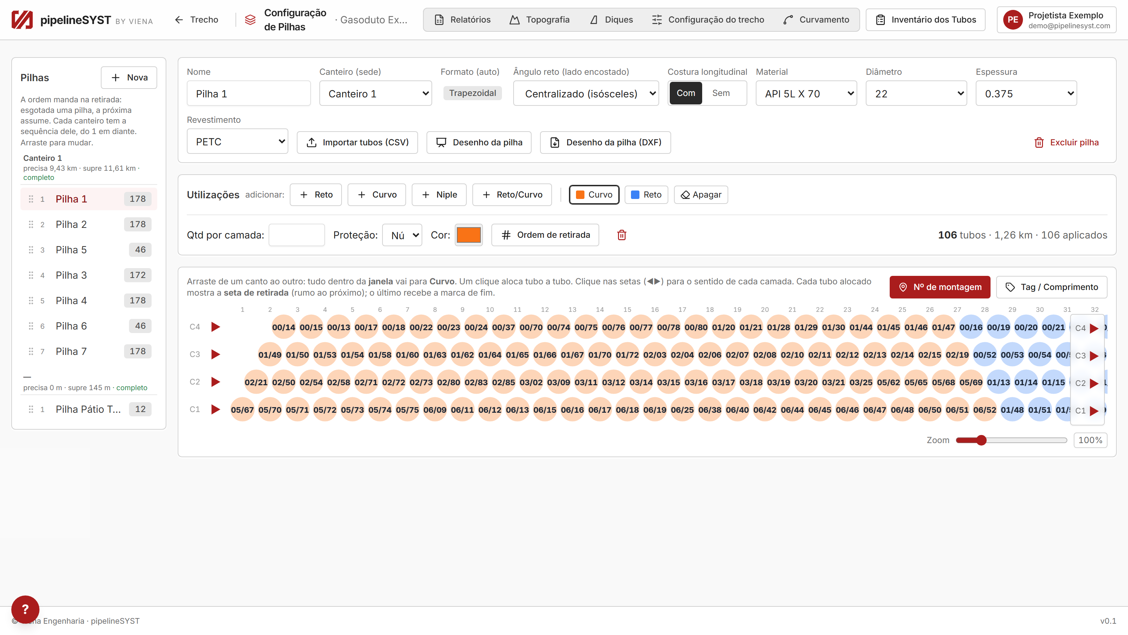
Task: Open the Diques tab
Action: click(x=612, y=20)
